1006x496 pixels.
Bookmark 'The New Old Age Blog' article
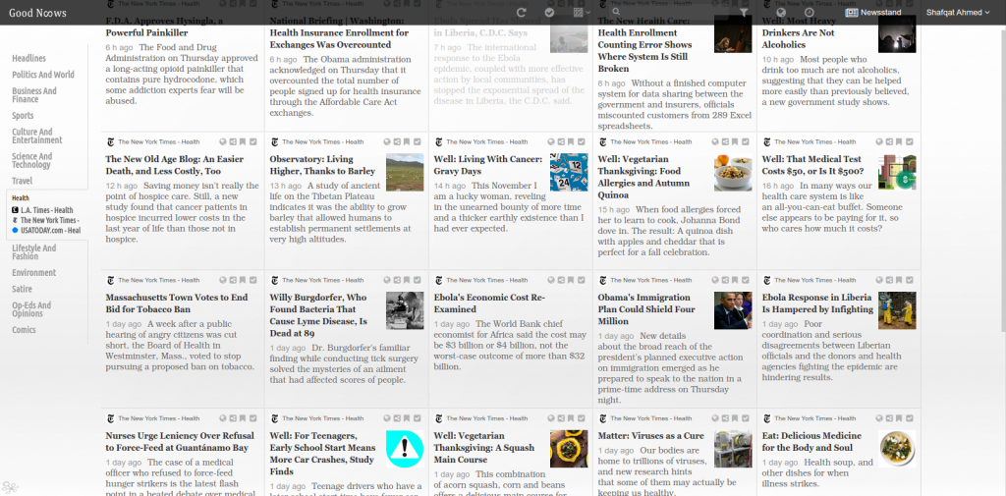(x=243, y=141)
